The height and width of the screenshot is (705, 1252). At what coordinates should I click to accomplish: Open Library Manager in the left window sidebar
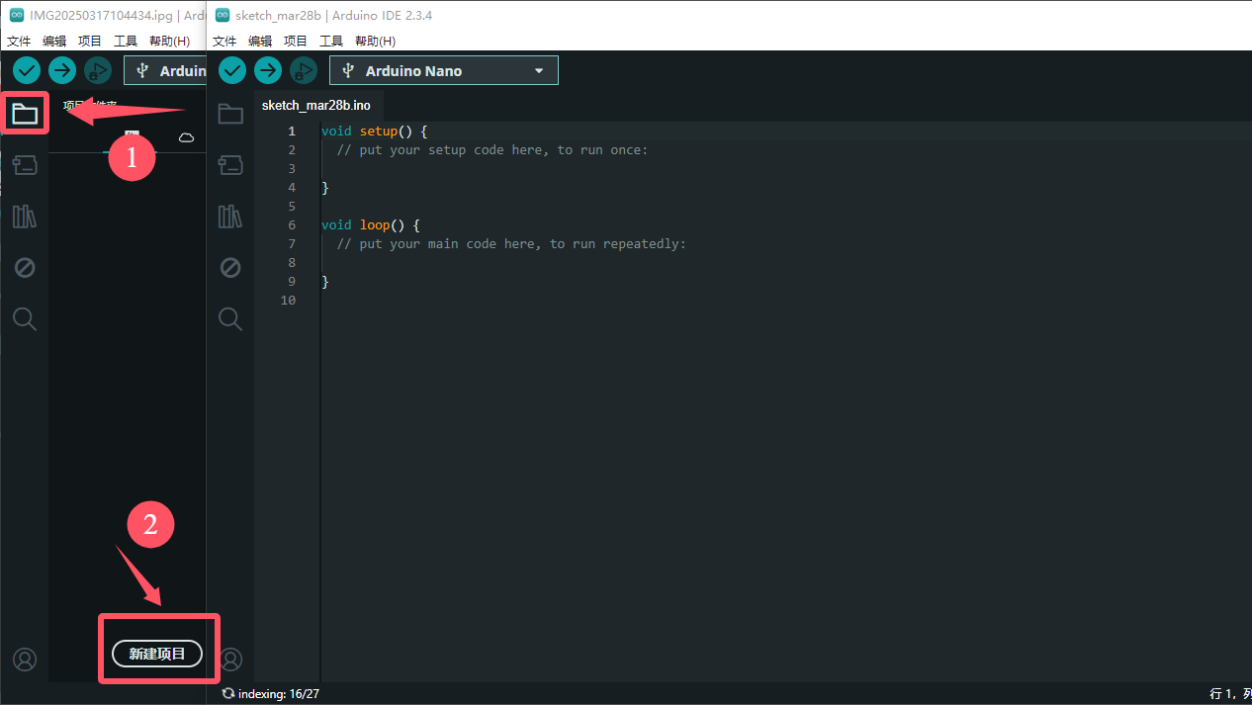[25, 217]
